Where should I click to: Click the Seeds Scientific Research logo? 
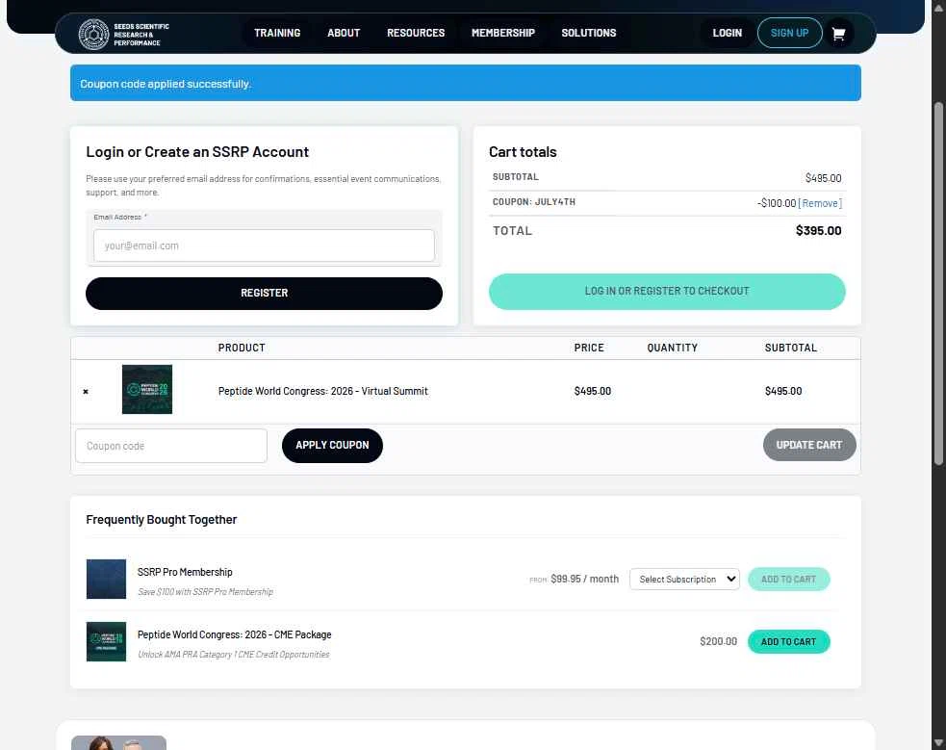pyautogui.click(x=124, y=34)
